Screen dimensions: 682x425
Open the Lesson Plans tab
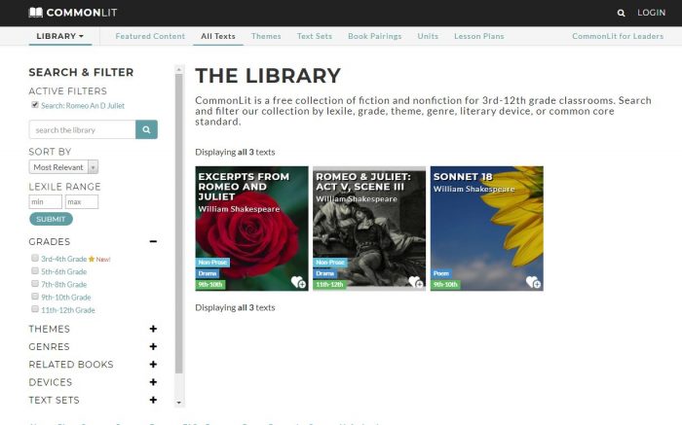tap(479, 36)
